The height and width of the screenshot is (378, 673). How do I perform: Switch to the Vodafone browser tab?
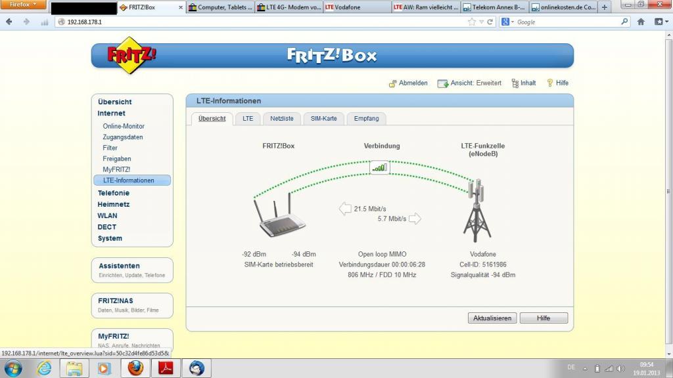[357, 7]
